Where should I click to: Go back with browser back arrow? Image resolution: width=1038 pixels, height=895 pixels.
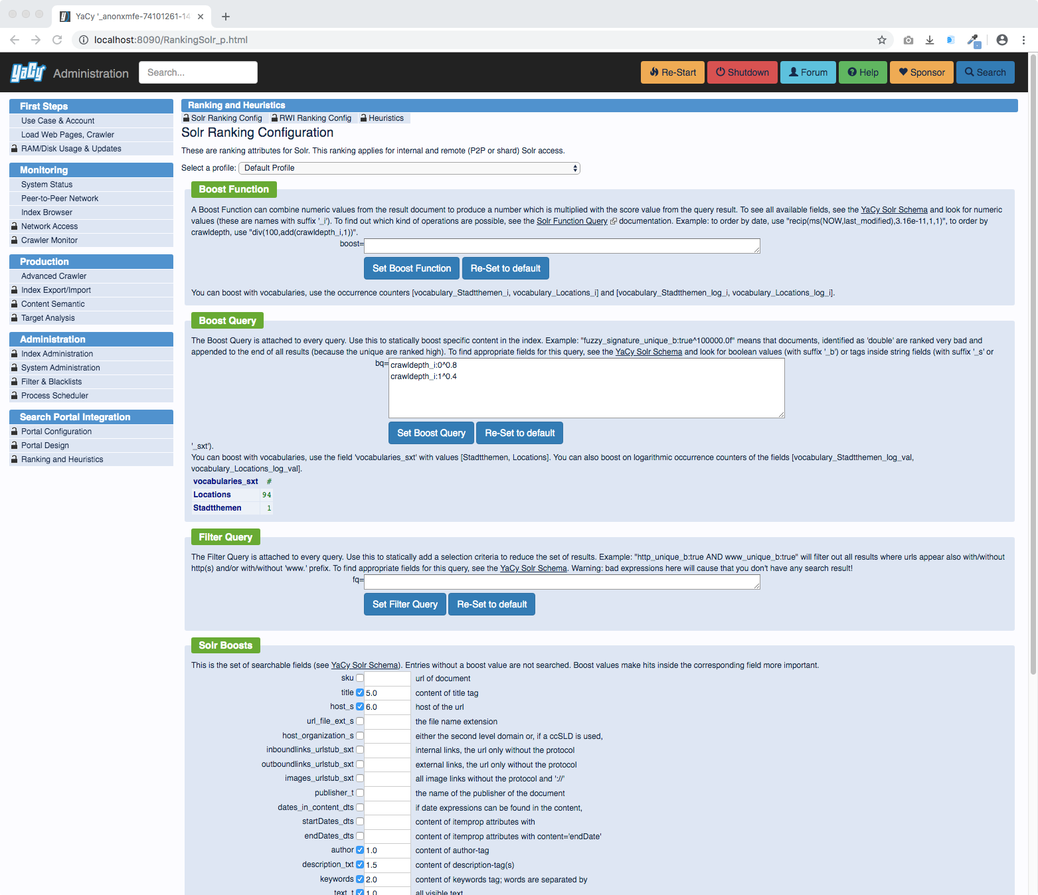tap(15, 40)
